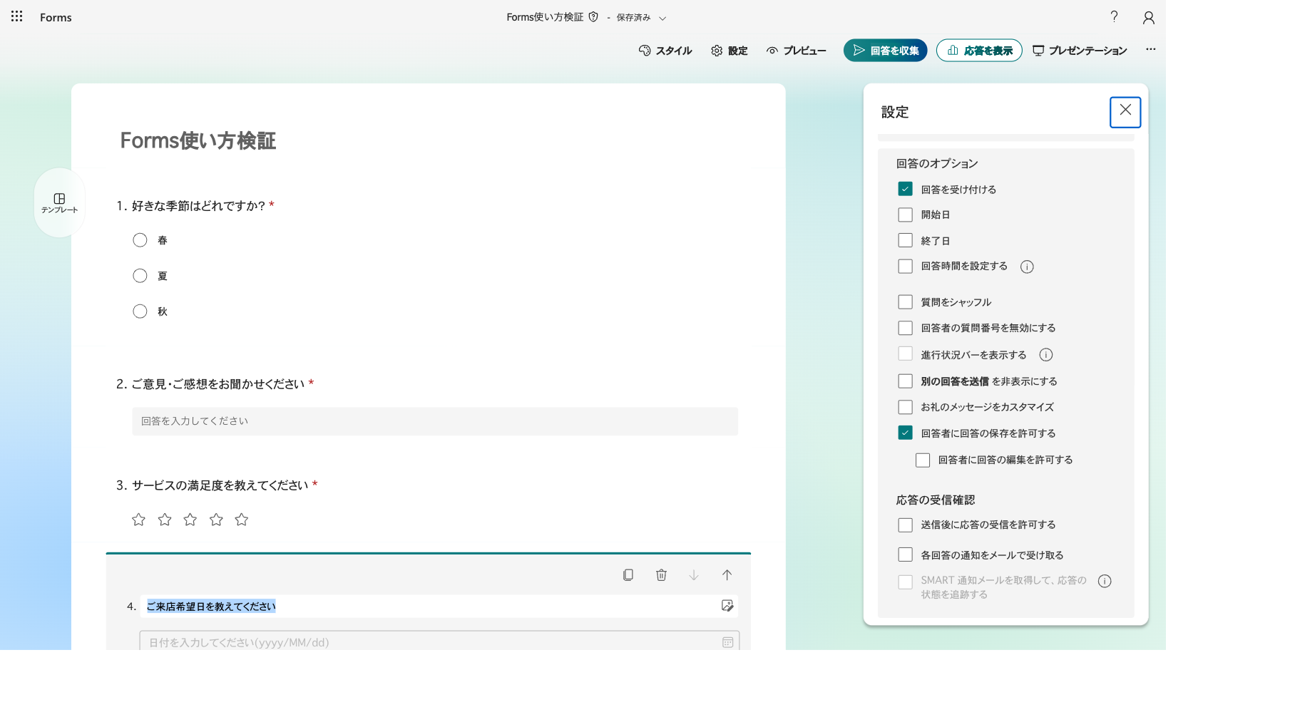This screenshot has width=1295, height=722.
Task: Select the 夏 radio option
Action: click(x=140, y=276)
